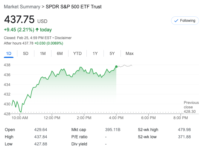The width and height of the screenshot is (204, 149).
Task: Show the Max time range
Action: (130, 53)
